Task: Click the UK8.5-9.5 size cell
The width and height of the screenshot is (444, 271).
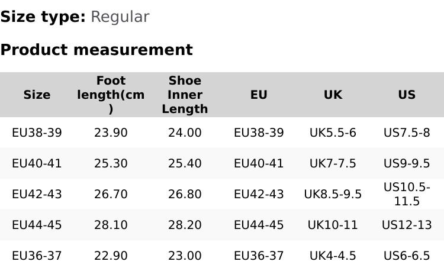Action: pyautogui.click(x=333, y=195)
